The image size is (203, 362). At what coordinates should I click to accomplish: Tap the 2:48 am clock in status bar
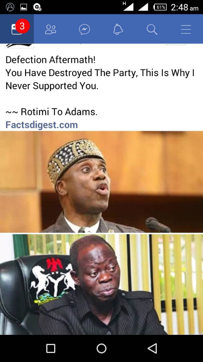[185, 8]
